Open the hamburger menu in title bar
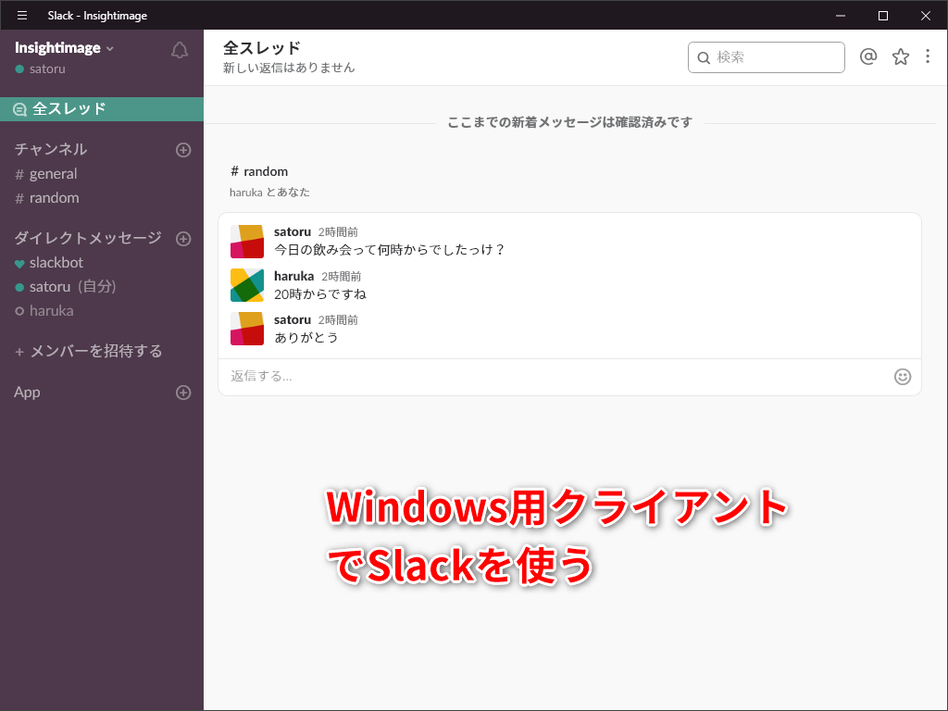This screenshot has height=711, width=948. 22,15
